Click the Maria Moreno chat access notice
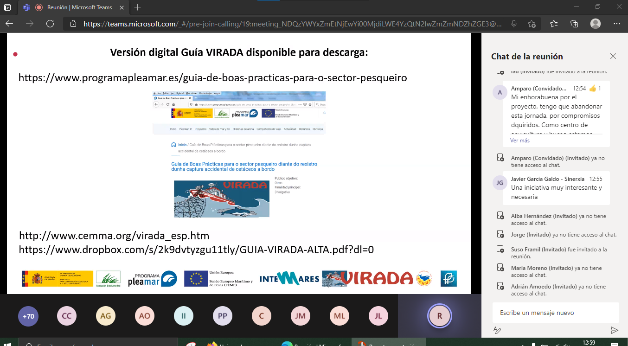 pyautogui.click(x=557, y=271)
